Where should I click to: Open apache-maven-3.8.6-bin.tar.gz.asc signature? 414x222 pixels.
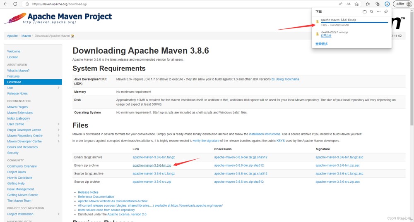(x=339, y=157)
